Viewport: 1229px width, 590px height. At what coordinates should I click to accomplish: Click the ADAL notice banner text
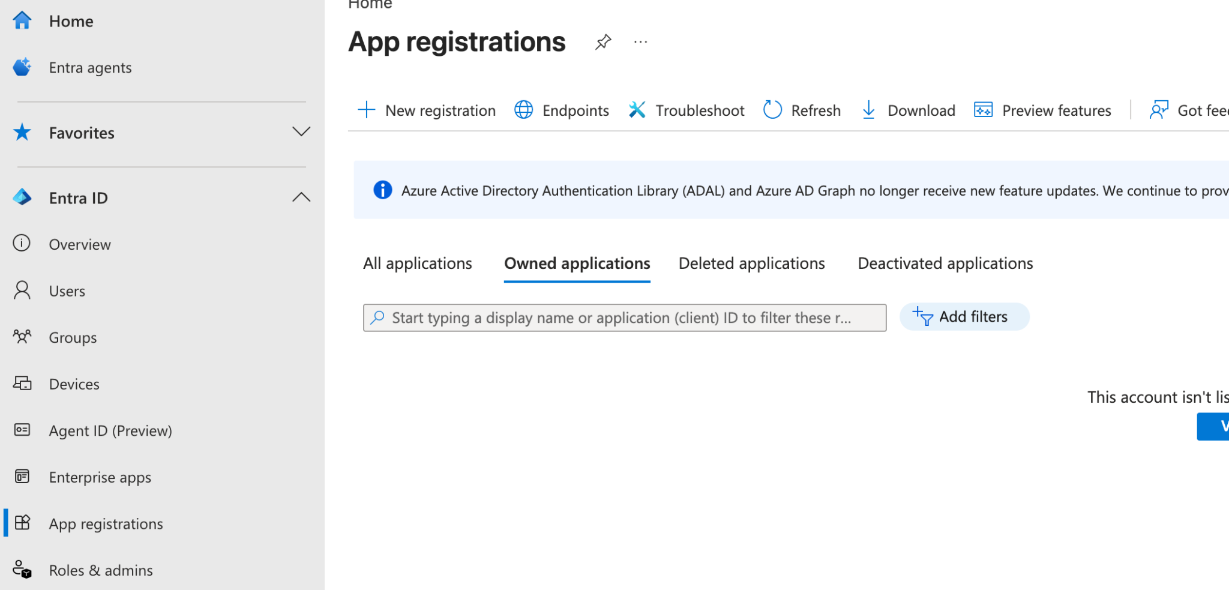tap(815, 190)
